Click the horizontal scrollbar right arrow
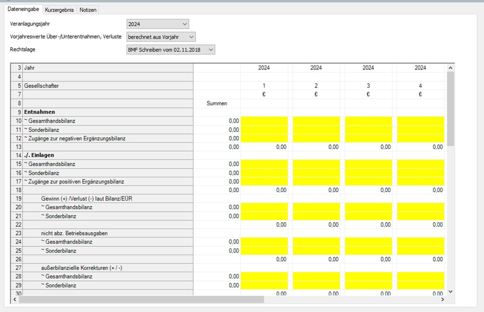484x312 pixels. click(442, 299)
